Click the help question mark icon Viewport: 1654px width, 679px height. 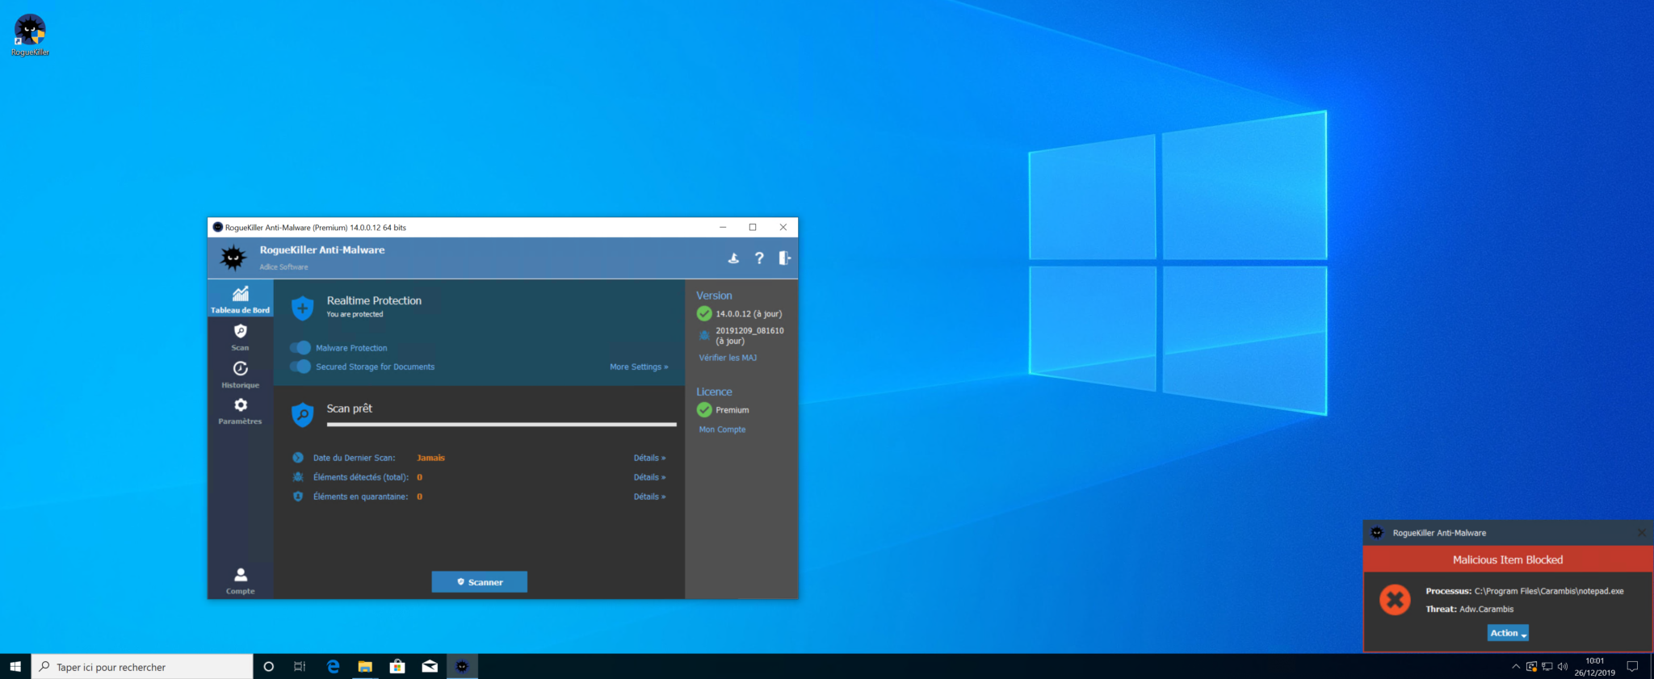tap(759, 258)
